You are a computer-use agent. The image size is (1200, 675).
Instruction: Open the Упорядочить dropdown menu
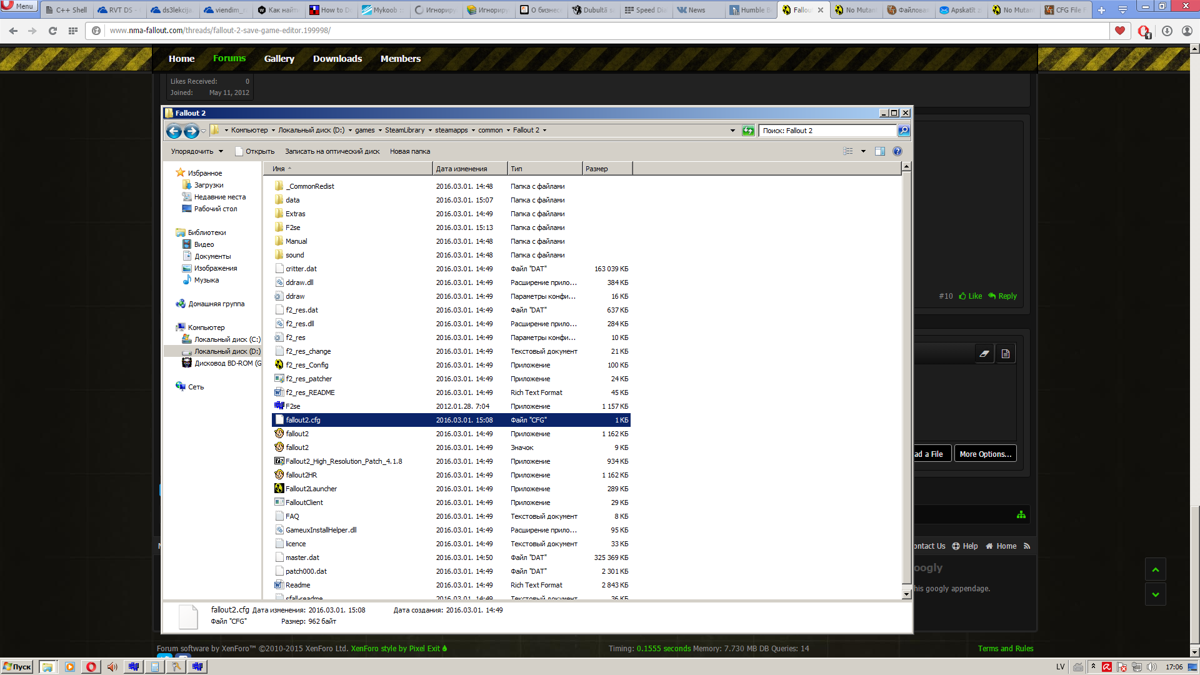(197, 151)
